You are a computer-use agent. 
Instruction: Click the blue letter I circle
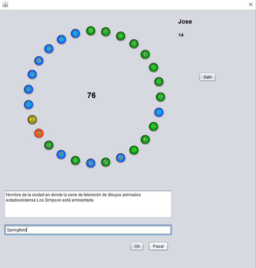pos(159,112)
